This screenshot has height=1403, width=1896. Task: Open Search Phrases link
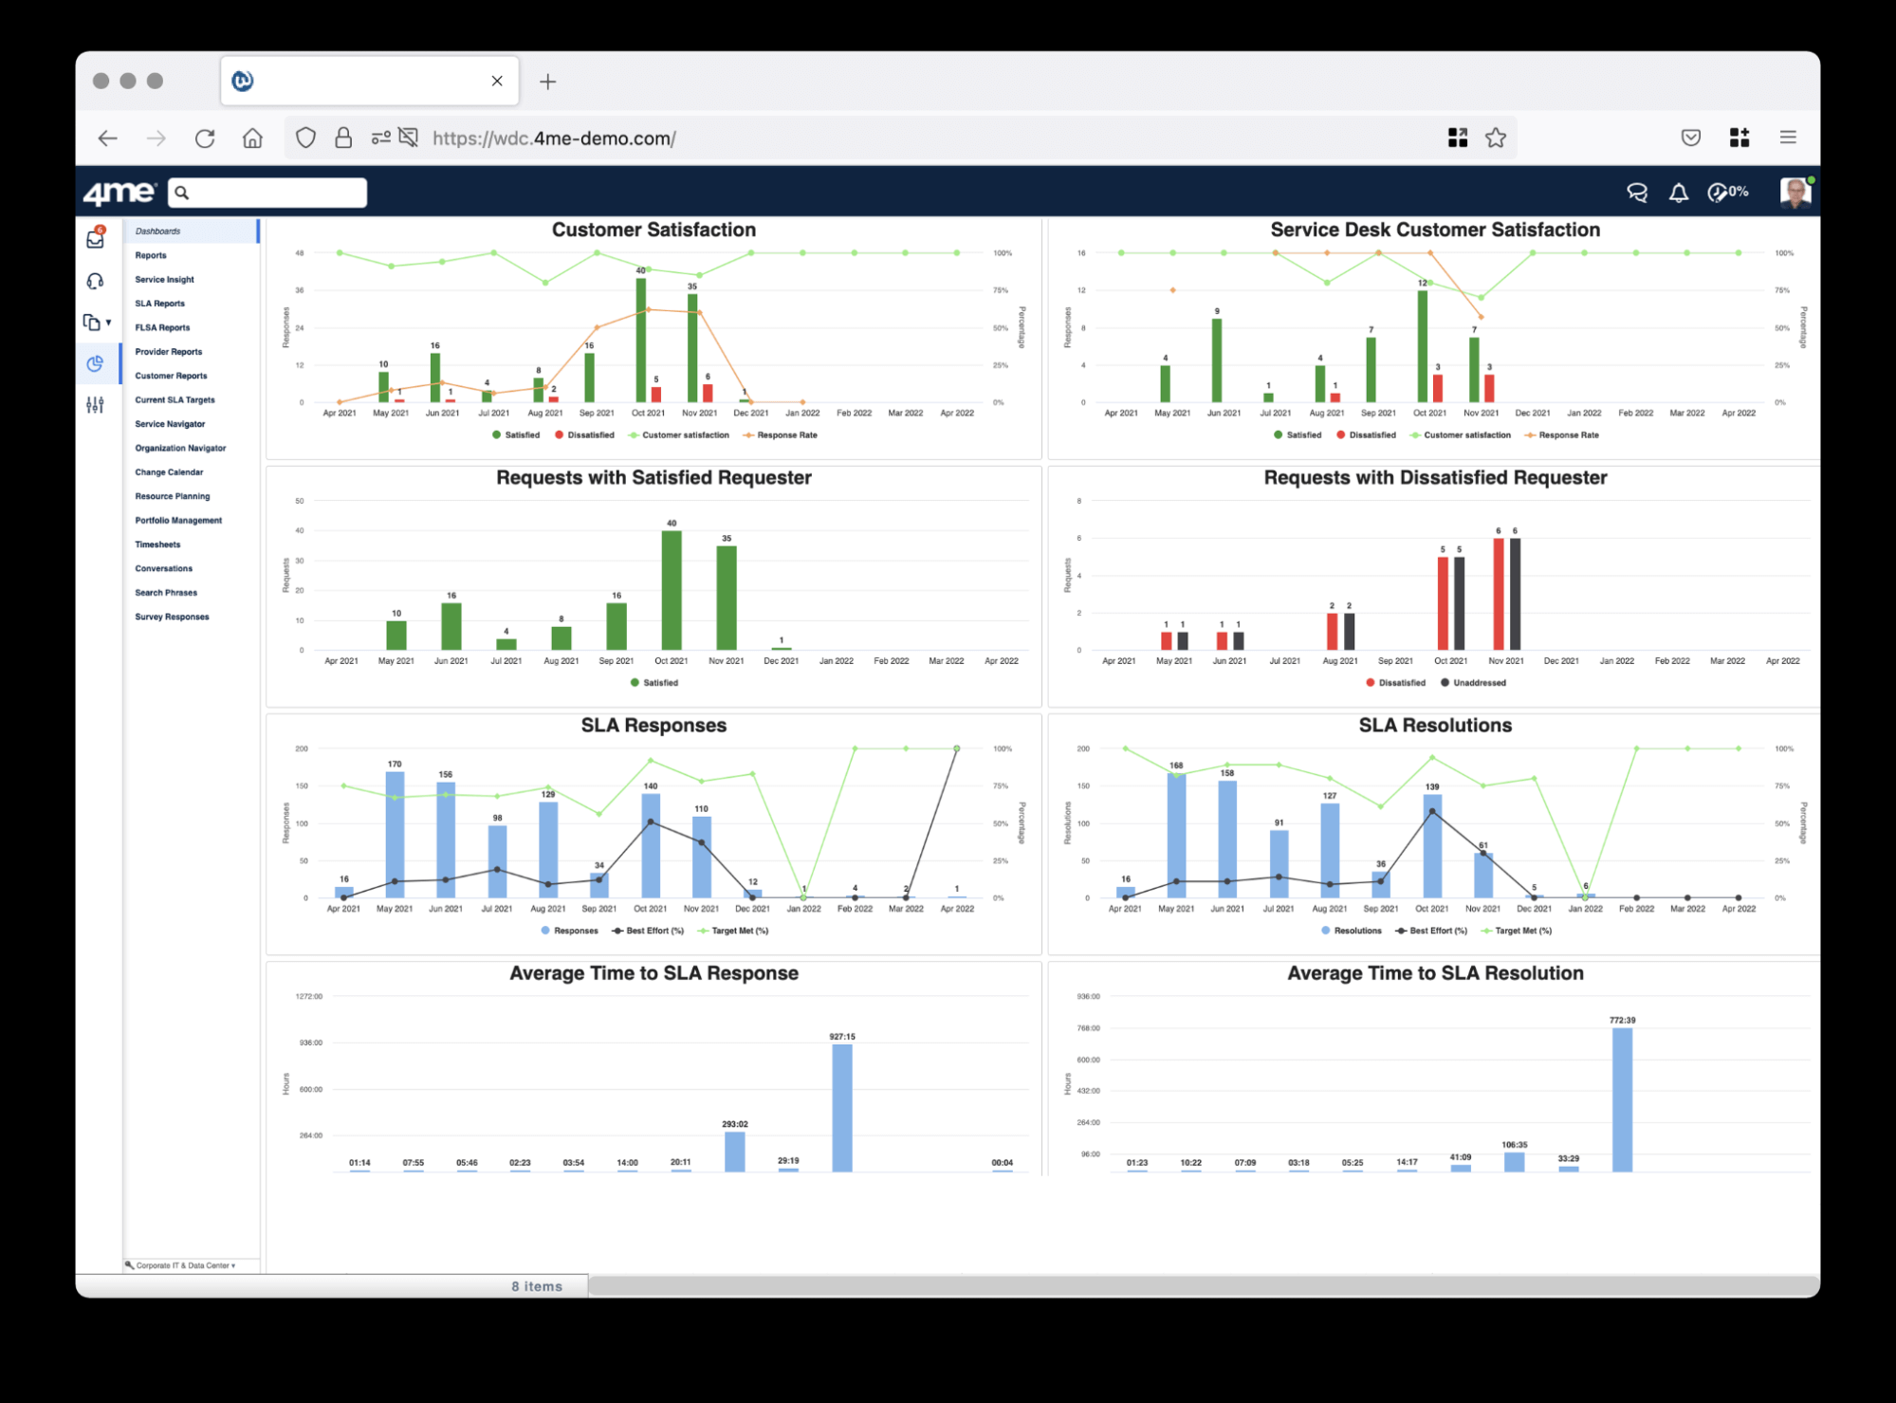pos(166,593)
